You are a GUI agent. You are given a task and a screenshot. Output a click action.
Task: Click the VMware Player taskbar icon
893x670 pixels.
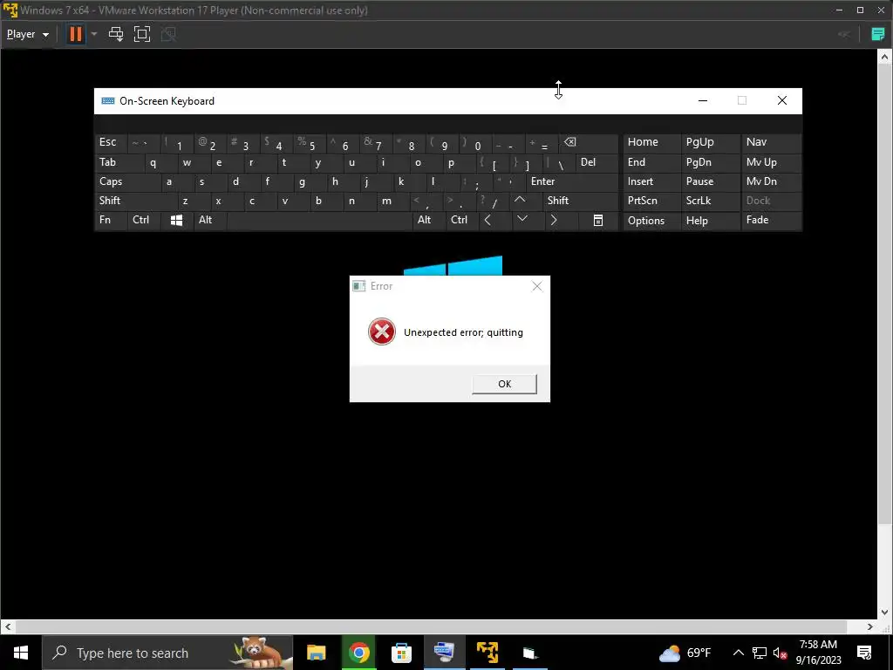[487, 653]
